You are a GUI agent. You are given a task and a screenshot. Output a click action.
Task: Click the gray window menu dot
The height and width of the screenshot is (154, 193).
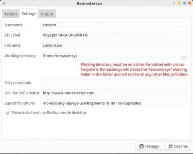pyautogui.click(x=4, y=3)
